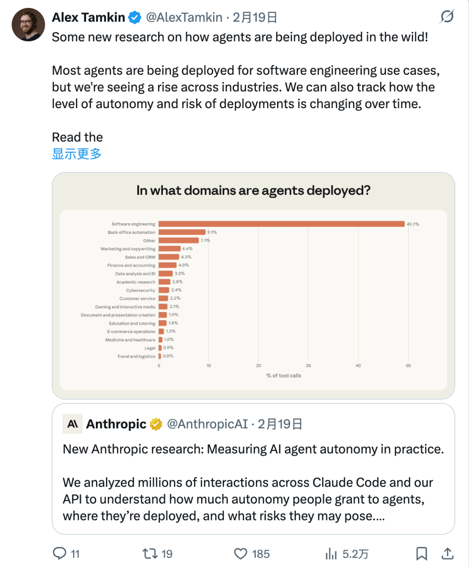Bookmark this tweet
The height and width of the screenshot is (567, 469).
coord(421,554)
